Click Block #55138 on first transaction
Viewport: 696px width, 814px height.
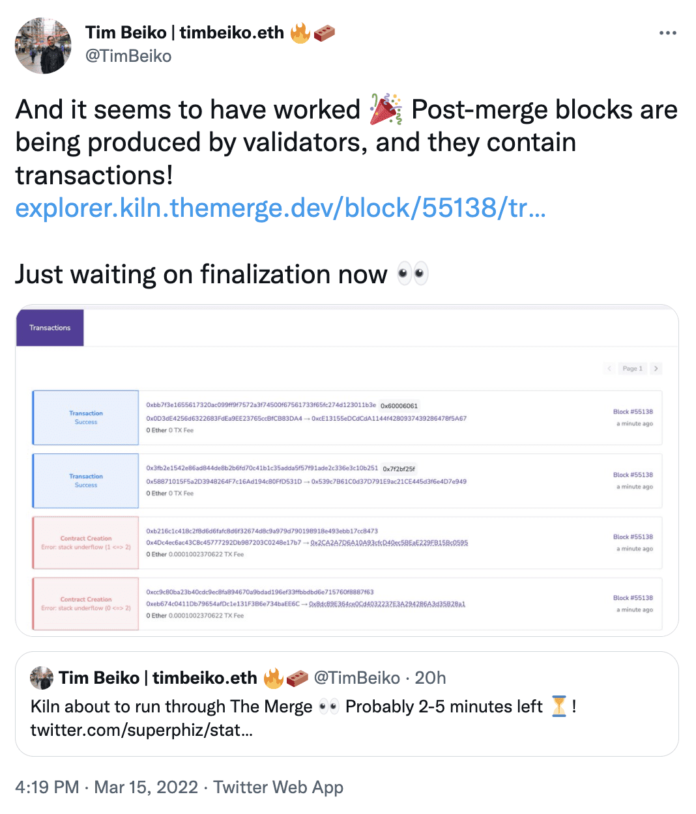[x=633, y=412]
